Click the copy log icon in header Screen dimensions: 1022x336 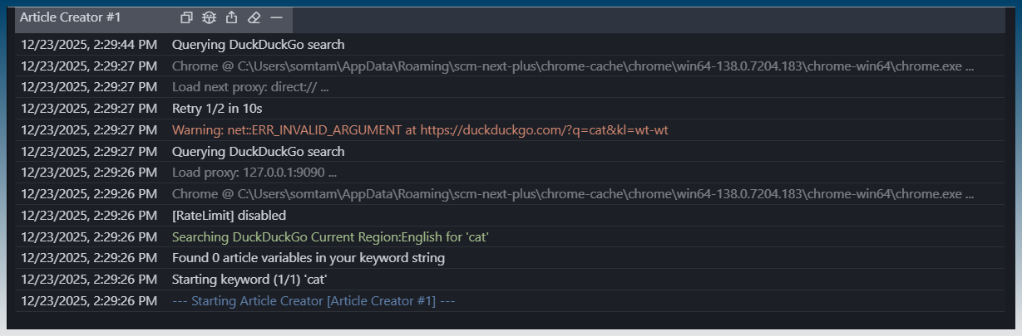(x=186, y=17)
